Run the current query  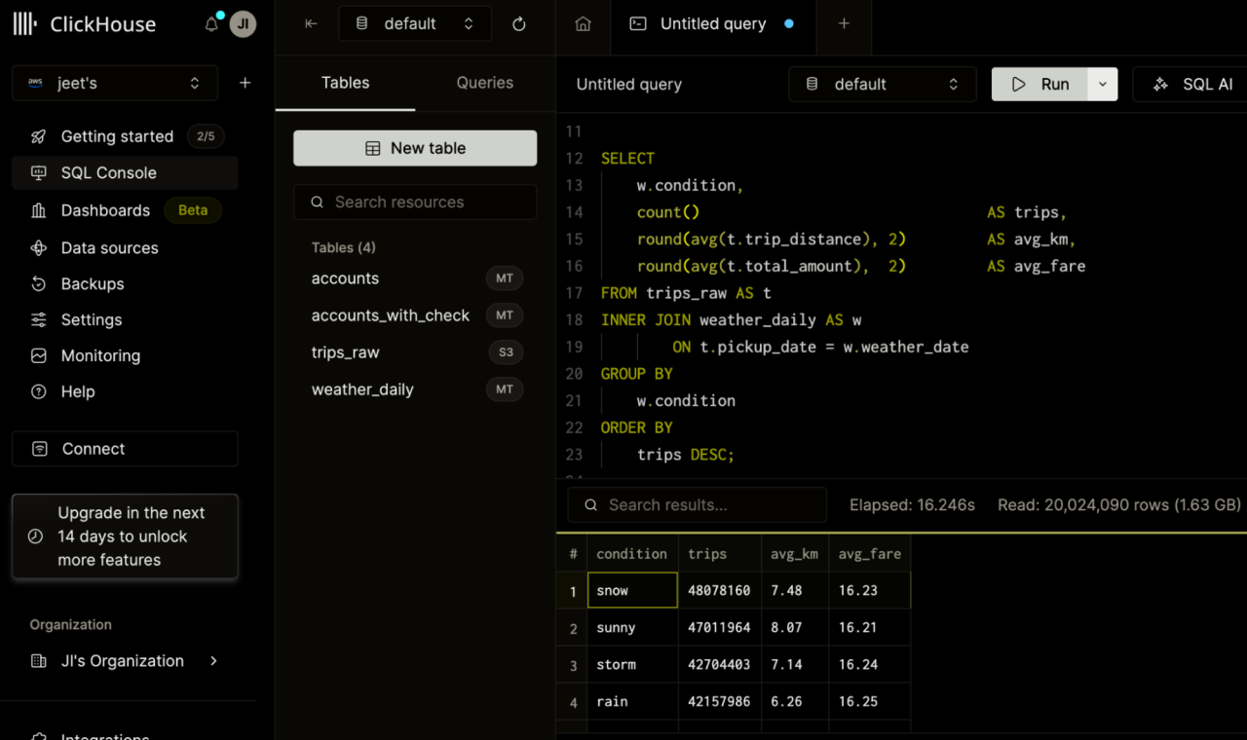pos(1039,85)
